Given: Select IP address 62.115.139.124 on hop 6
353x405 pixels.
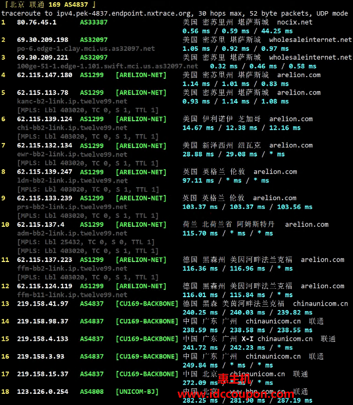Looking at the screenshot, I should (x=44, y=119).
